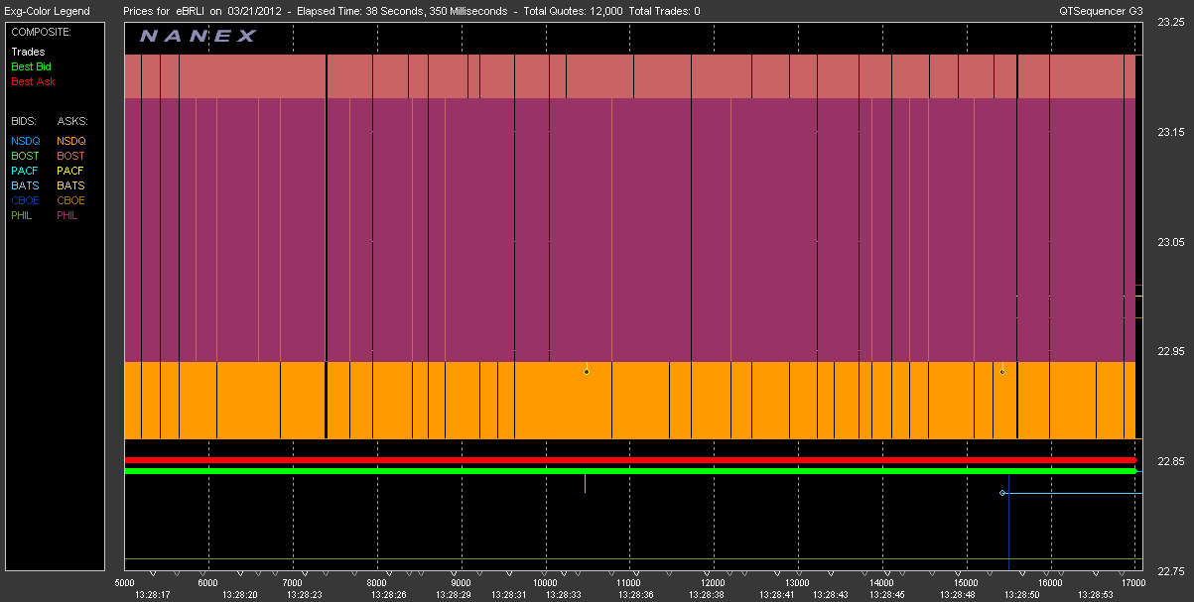Viewport: 1194px width, 602px height.
Task: Click the 13:28:48 time label
Action: (958, 595)
